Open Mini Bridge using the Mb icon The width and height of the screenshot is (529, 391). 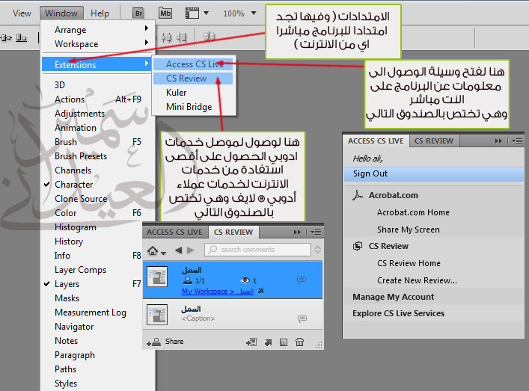pyautogui.click(x=165, y=13)
